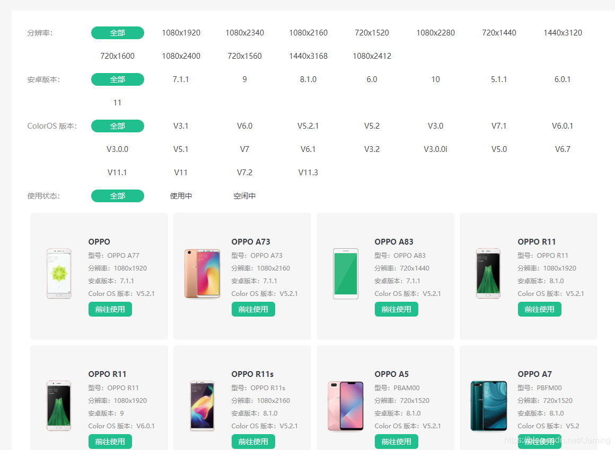615x450 pixels.
Task: Select 全部 in the 分辨率 row
Action: point(118,33)
